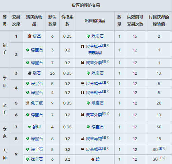
Task: Click the horse armor icon beside 皮革马铠
Action: tap(82, 139)
